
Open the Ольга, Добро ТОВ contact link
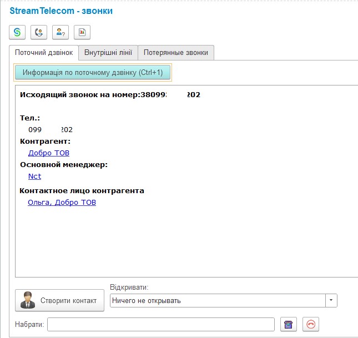(62, 202)
